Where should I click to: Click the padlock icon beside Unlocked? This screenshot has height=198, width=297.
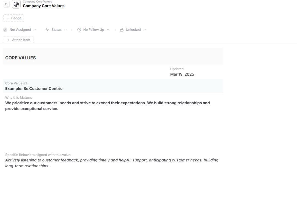click(x=122, y=30)
